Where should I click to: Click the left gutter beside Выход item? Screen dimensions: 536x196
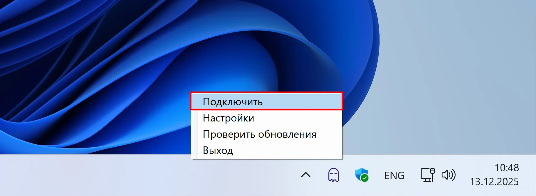point(195,150)
